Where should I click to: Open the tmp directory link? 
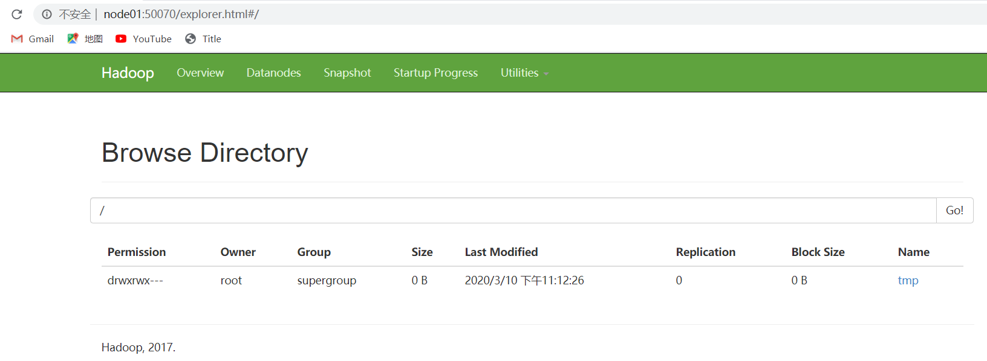pos(908,280)
